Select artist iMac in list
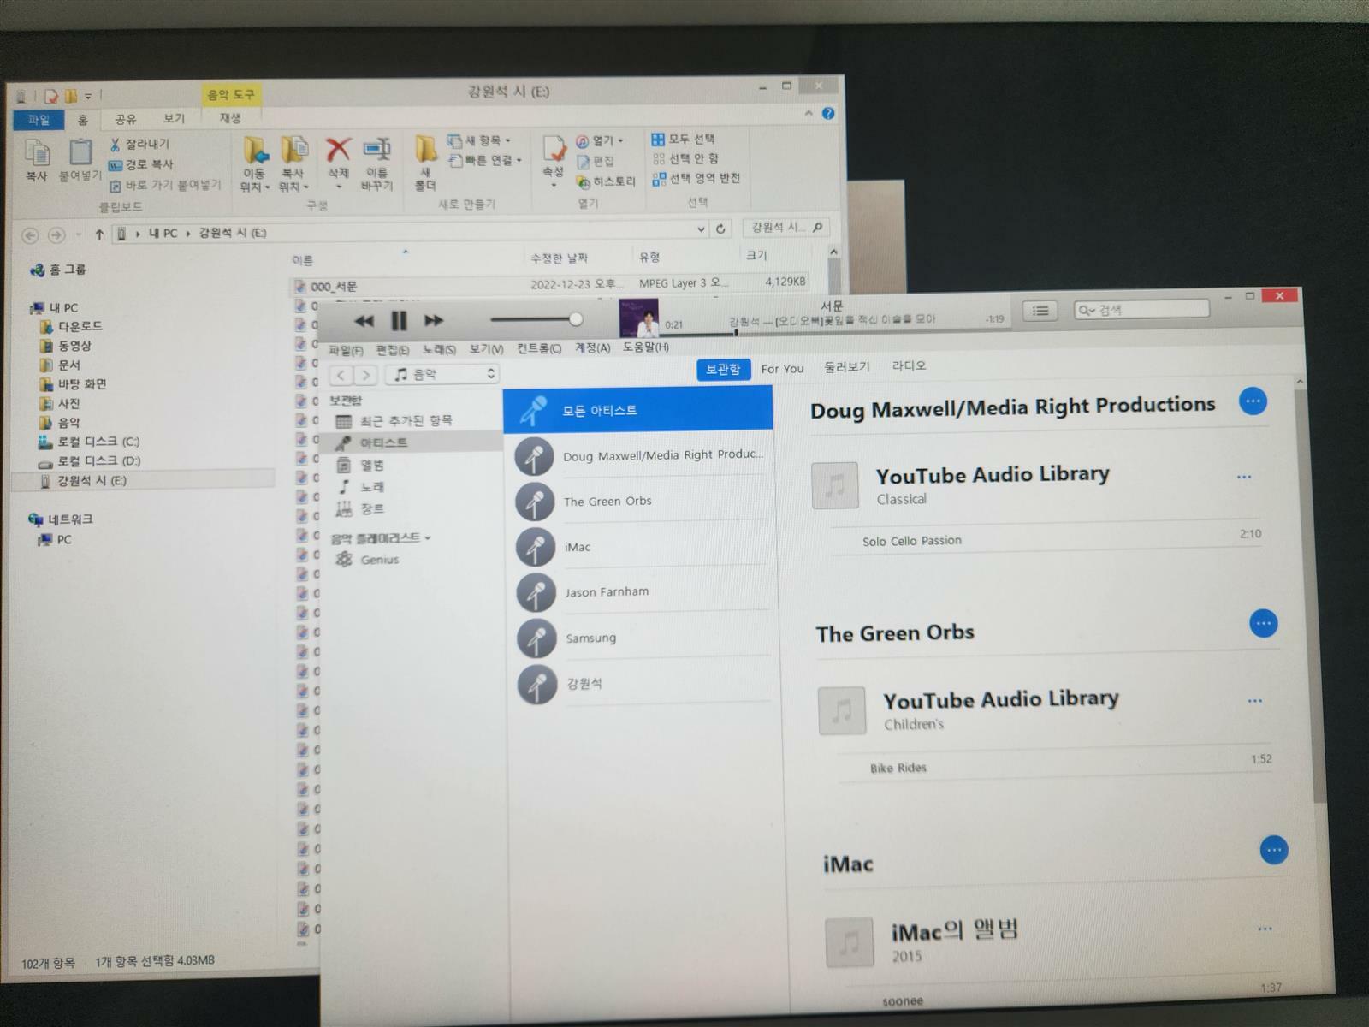 643,547
